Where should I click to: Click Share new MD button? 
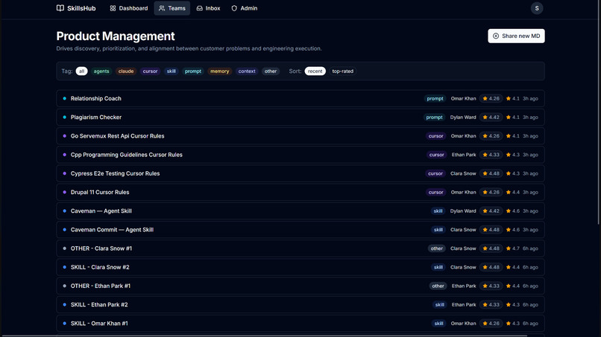[x=516, y=36]
